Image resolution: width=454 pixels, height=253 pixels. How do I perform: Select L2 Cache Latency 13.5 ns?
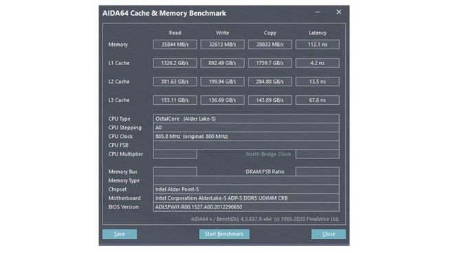317,82
